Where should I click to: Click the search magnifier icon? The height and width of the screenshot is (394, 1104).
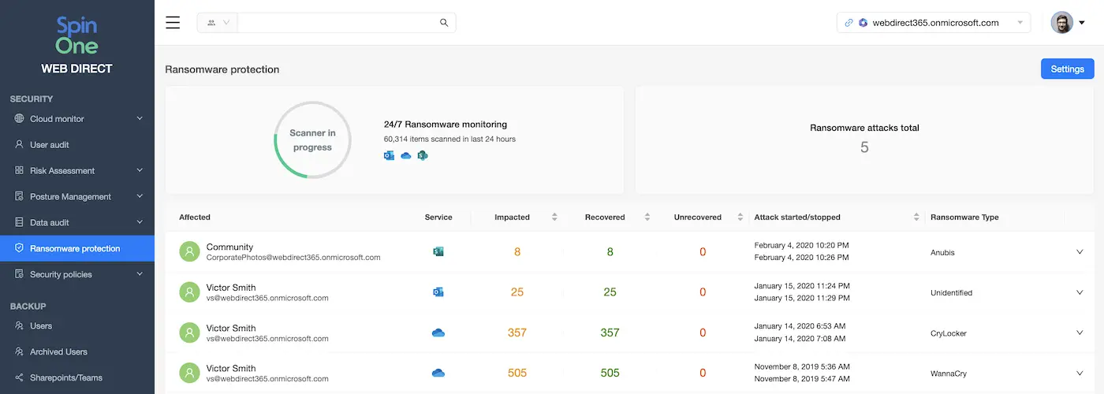[x=444, y=23]
